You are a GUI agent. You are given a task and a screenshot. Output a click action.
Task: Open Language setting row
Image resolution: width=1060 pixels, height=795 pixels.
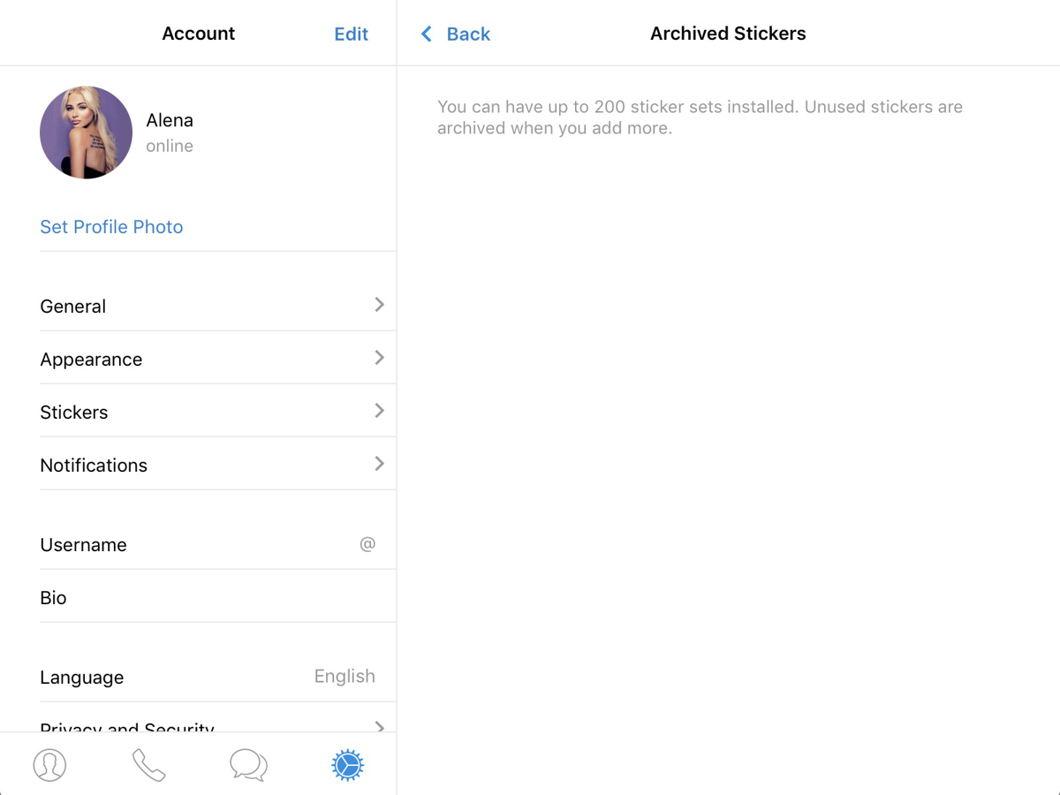[217, 677]
